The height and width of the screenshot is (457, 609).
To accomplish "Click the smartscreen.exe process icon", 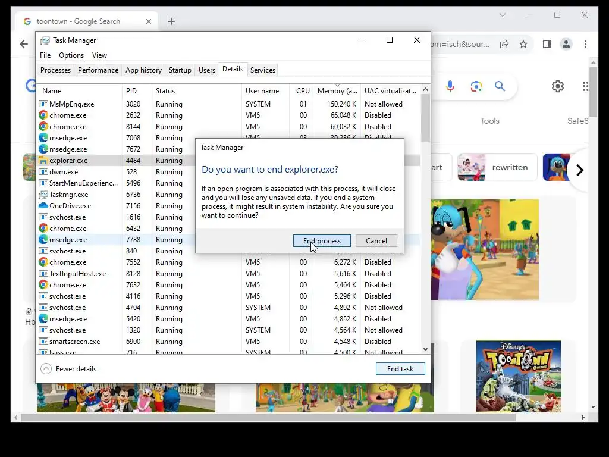I will pyautogui.click(x=43, y=341).
